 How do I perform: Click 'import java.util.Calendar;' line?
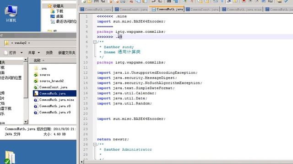[x=126, y=93]
